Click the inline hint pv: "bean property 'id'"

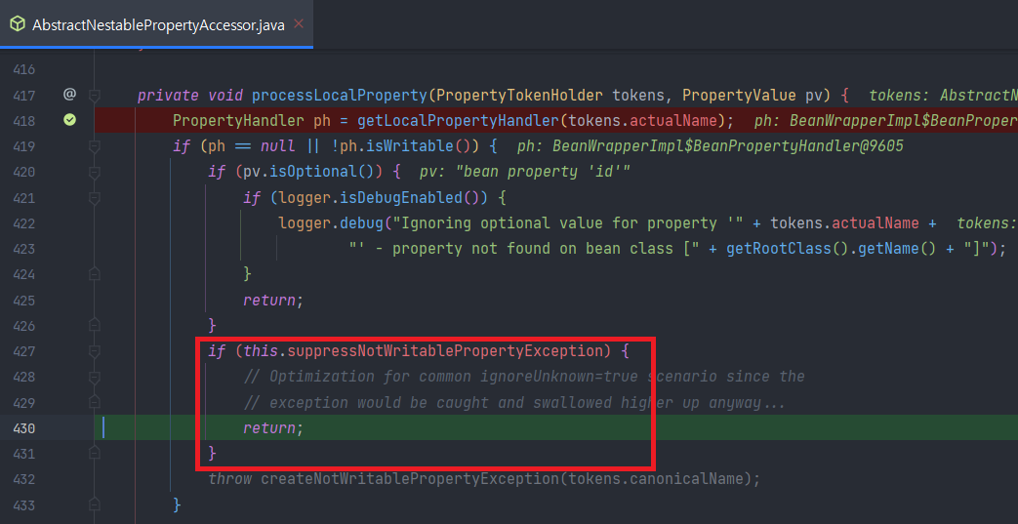pos(525,172)
